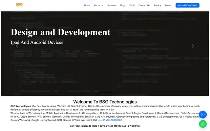210x131 pixels.
Task: Click the "Our Team is here to Help" line
Action: (x=105, y=126)
